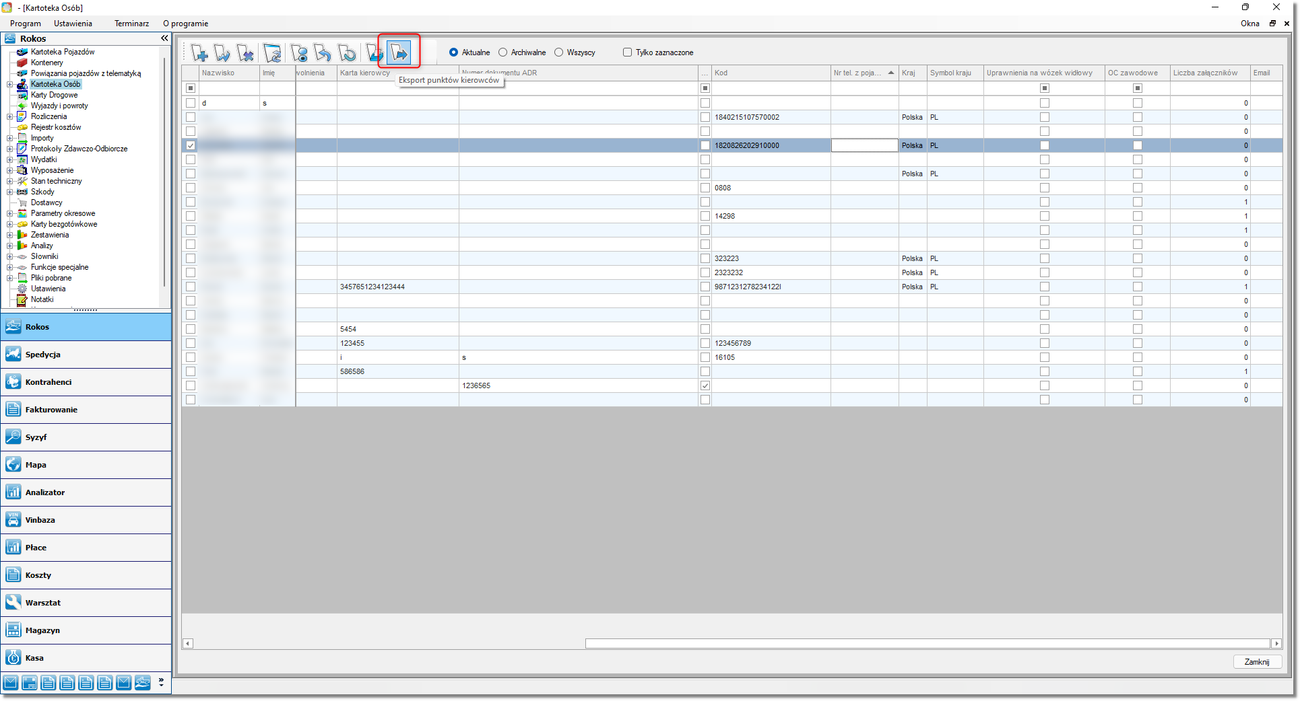Click the truck icon in bottom shortcut bar
The height and width of the screenshot is (701, 1300).
(143, 684)
